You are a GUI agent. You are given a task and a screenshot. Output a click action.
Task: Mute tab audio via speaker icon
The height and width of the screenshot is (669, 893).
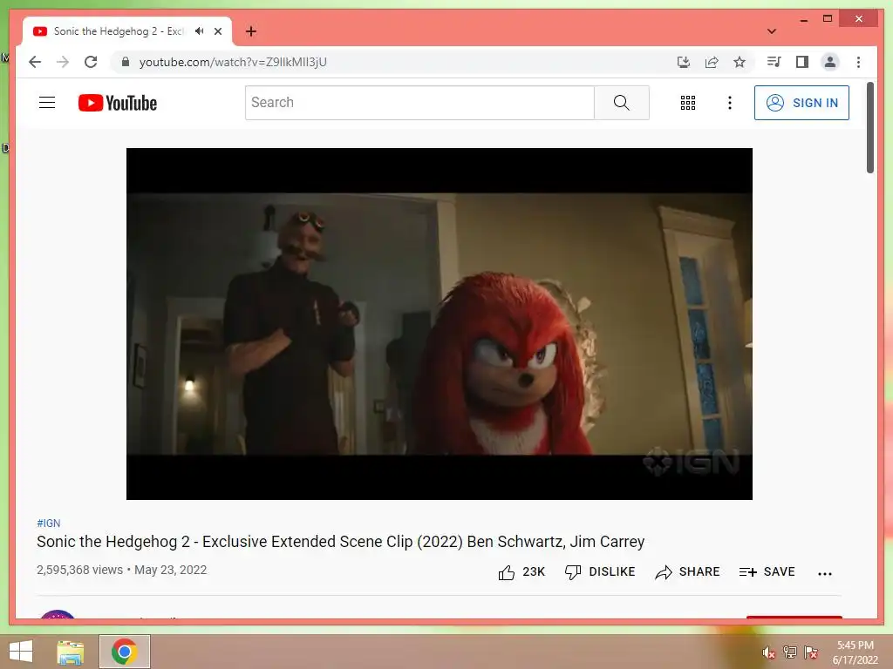(x=199, y=31)
